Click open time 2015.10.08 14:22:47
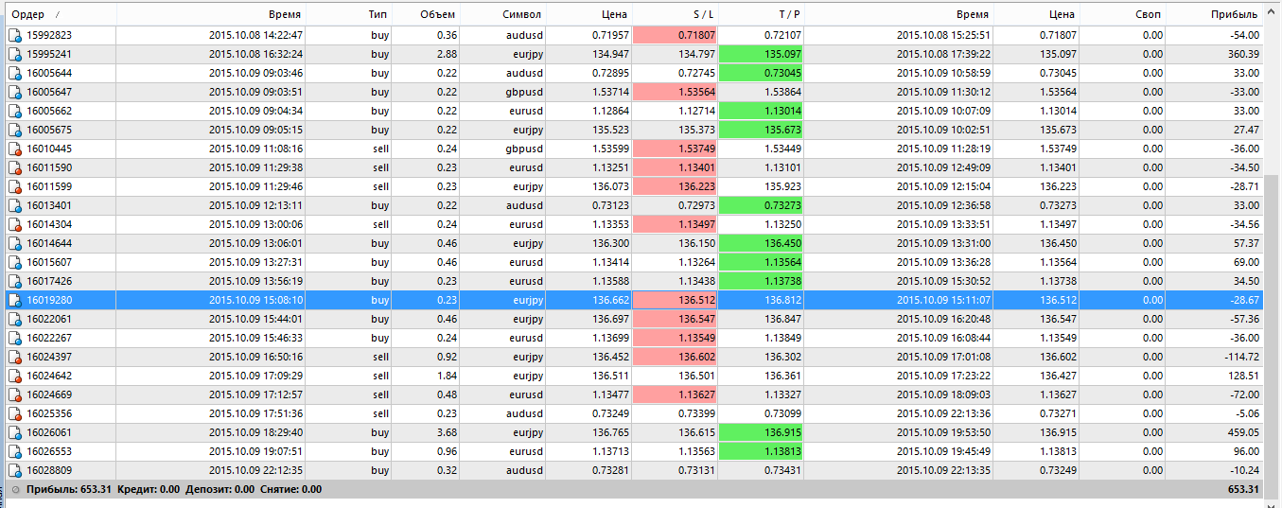The width and height of the screenshot is (1282, 508). pos(255,35)
